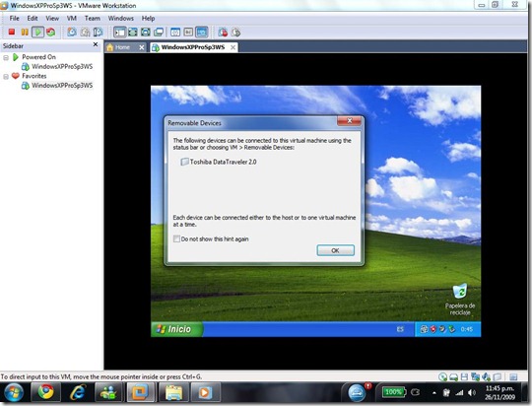This screenshot has height=406, width=532.
Task: Click the network adapter icon in VMware status bar
Action: point(475,376)
